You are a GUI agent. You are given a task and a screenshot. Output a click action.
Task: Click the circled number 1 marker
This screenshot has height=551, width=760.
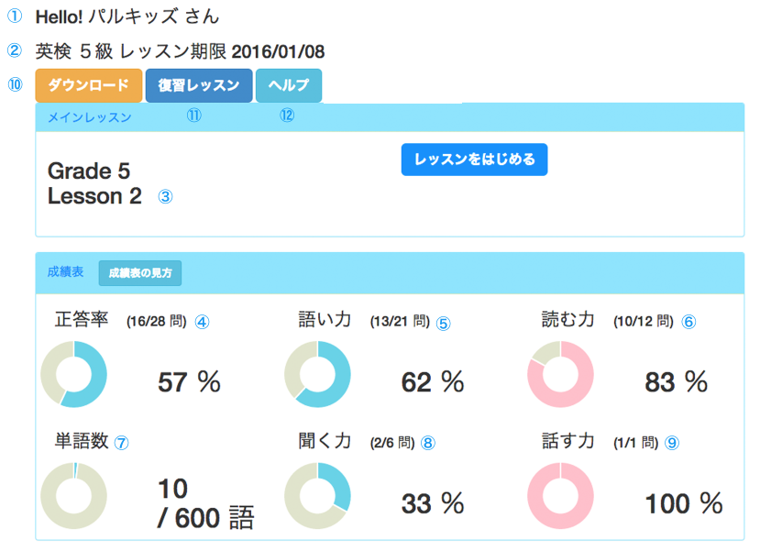(15, 17)
